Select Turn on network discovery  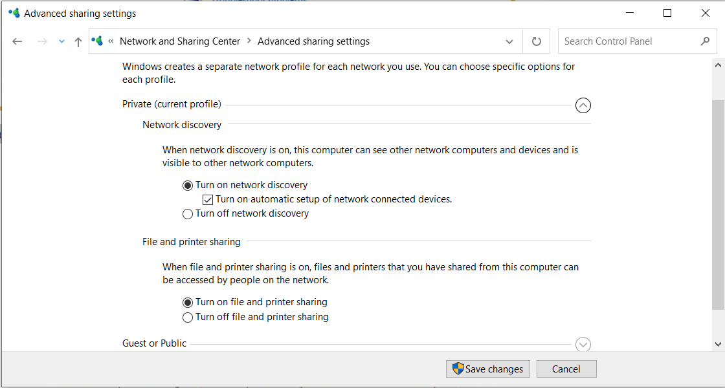click(x=245, y=185)
